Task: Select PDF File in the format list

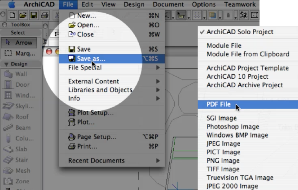Action: click(x=248, y=104)
